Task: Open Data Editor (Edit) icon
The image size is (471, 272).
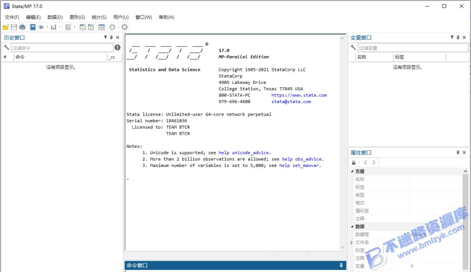Action: [83, 27]
